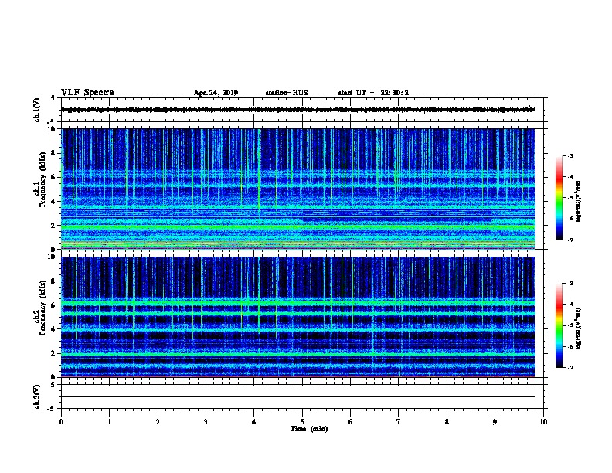612x473 pixels.
Task: Click the ch.1(V) waveform trace
Action: click(298, 110)
